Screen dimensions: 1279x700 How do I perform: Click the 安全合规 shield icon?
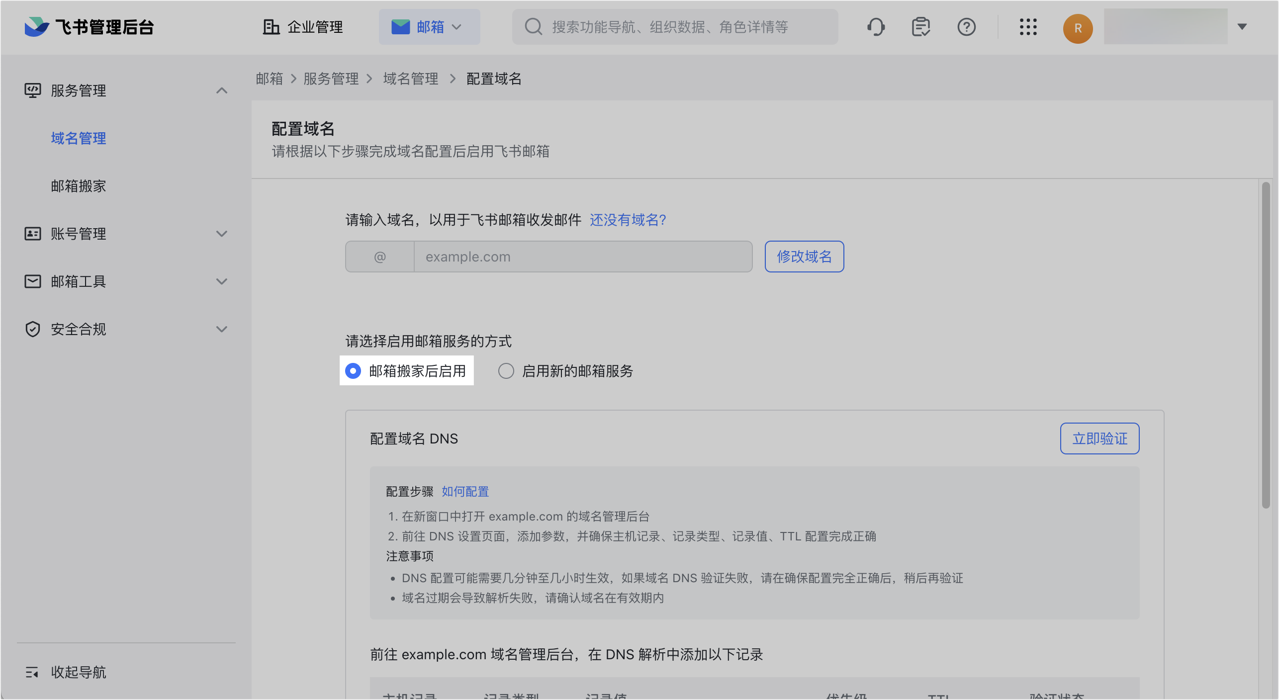[x=33, y=329]
